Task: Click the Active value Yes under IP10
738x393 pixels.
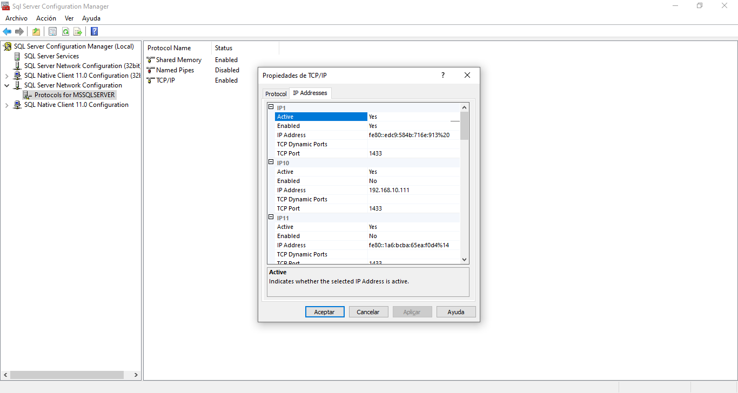Action: tap(373, 172)
